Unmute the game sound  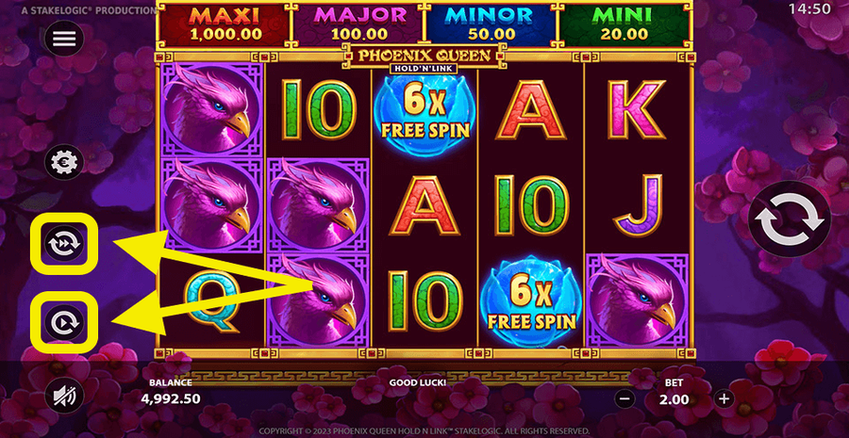[64, 396]
